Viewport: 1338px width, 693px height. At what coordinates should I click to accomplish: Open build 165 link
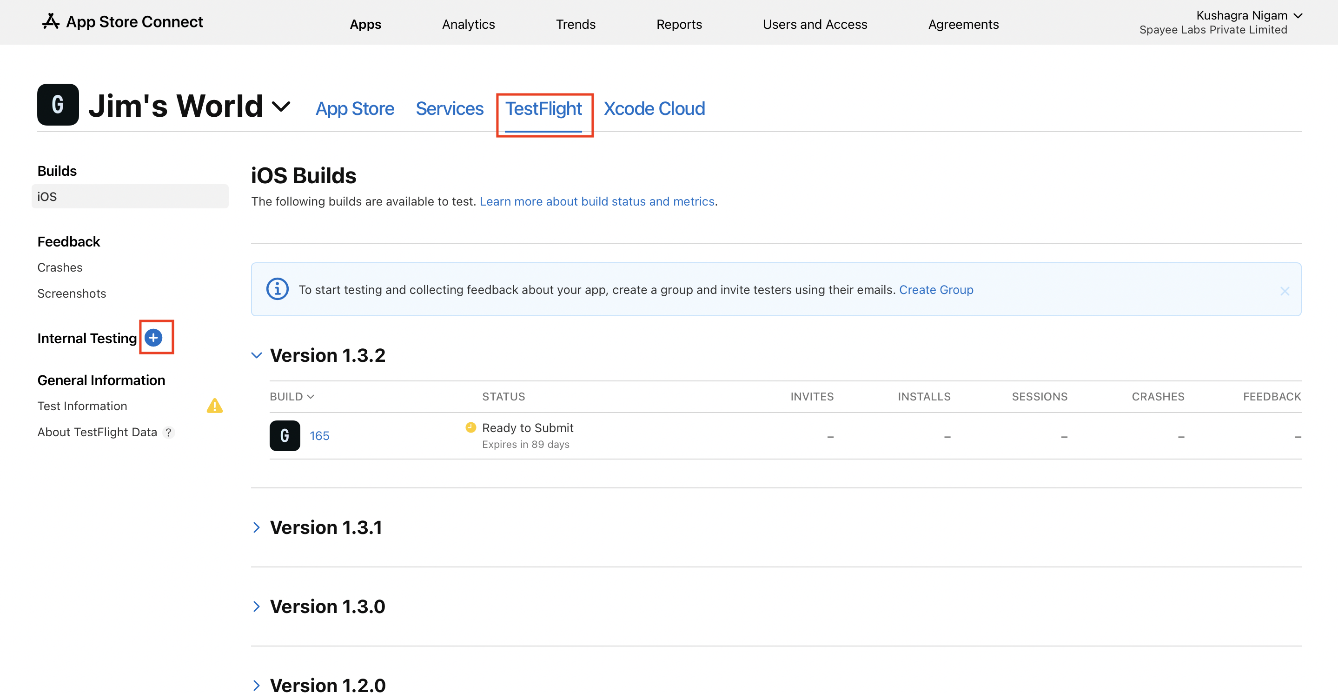pyautogui.click(x=319, y=436)
